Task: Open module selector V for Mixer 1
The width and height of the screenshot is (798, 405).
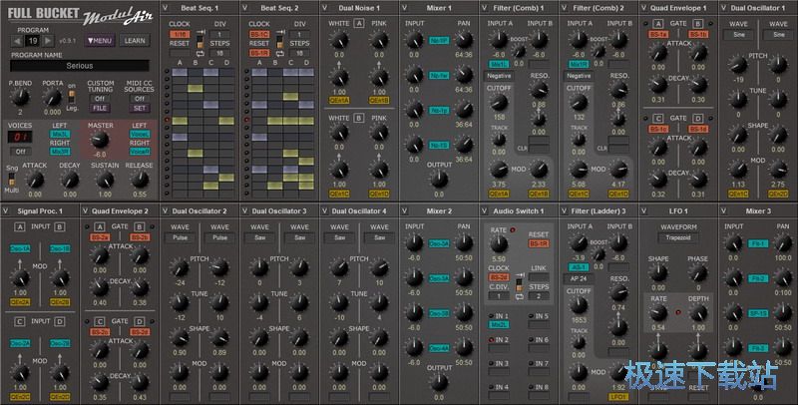Action: (405, 8)
